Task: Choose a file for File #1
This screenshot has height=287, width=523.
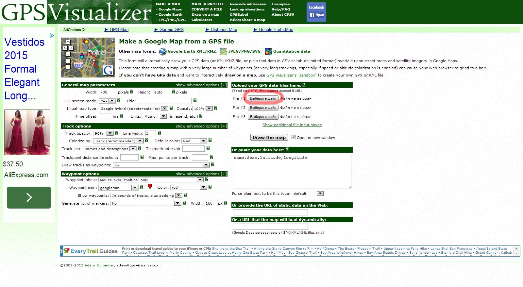Action: [263, 98]
